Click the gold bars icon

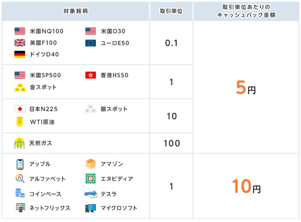tap(20, 87)
